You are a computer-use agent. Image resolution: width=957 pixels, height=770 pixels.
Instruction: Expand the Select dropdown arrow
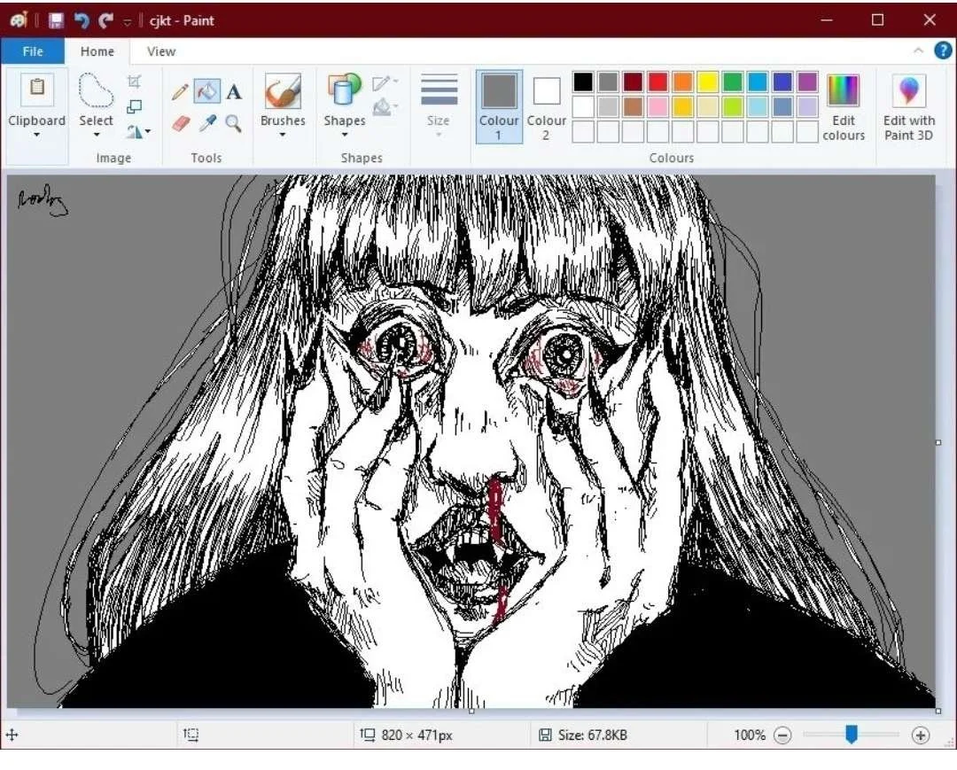(x=97, y=136)
